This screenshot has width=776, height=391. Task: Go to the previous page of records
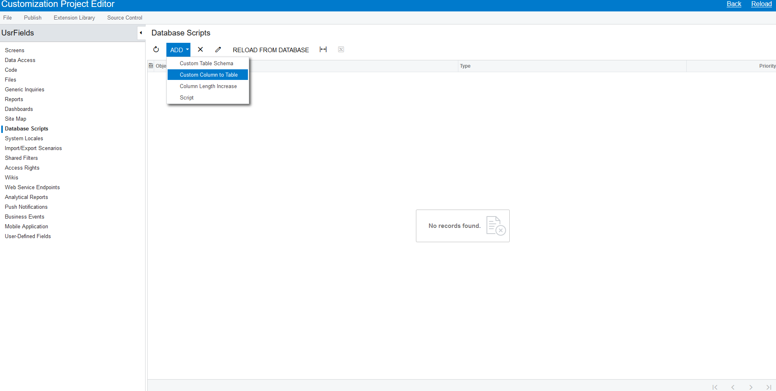click(x=733, y=387)
